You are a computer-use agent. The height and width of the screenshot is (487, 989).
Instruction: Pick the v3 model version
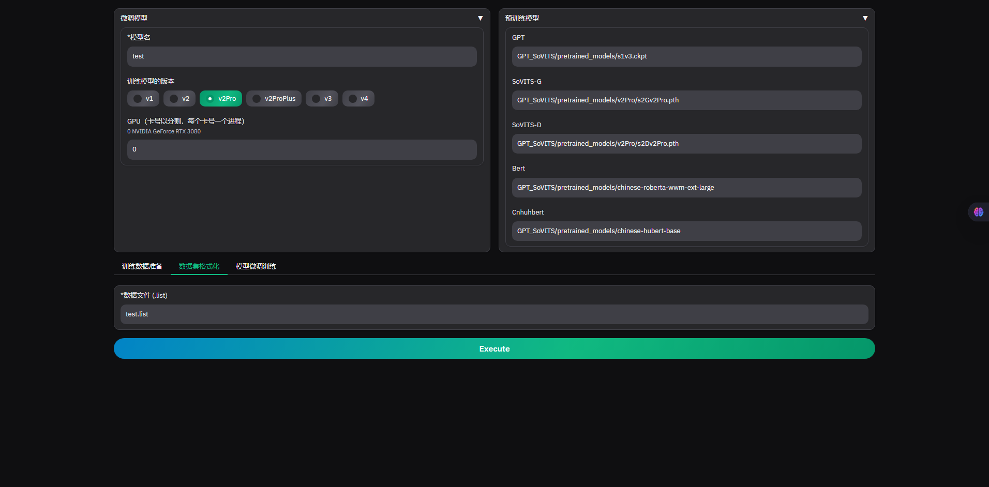coord(322,99)
